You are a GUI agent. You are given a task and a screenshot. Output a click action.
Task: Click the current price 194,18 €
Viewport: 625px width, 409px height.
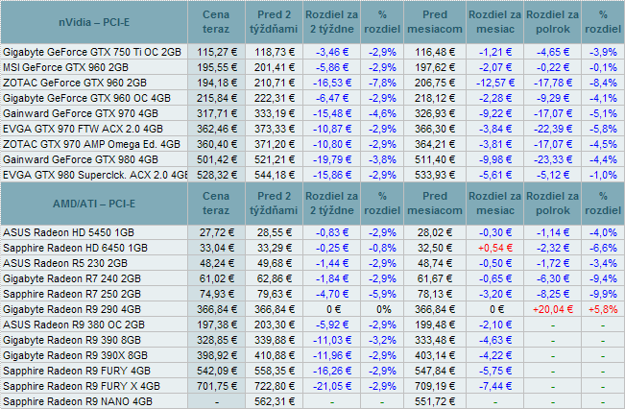click(216, 83)
